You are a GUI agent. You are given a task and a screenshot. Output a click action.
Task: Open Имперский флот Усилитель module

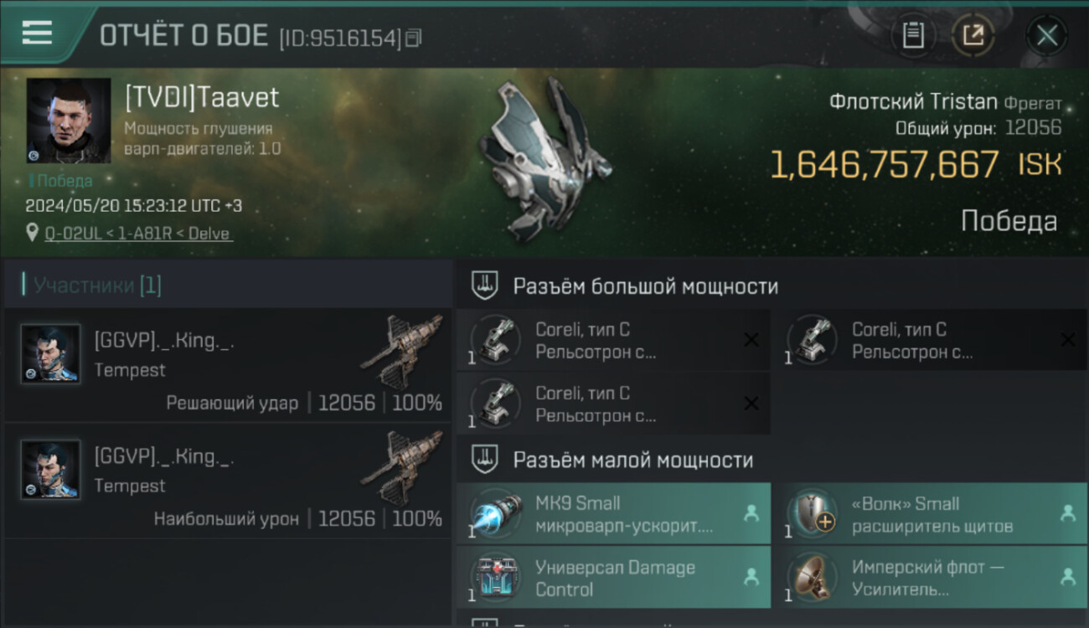tap(929, 577)
